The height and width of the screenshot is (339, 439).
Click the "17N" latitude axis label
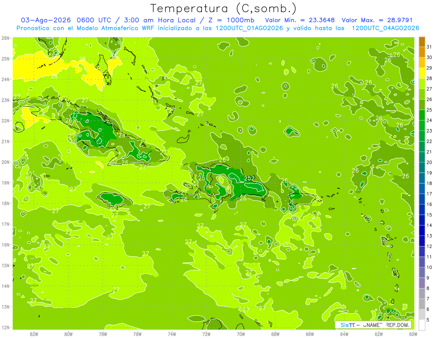(x=5, y=224)
